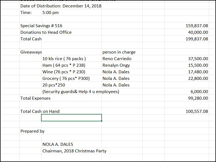Image resolution: width=216 pixels, height=162 pixels.
Task: Select the '10 kls rice ( 76 packs )' cell
Action: 64,59
